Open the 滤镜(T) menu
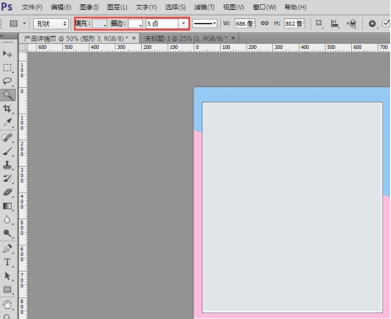This screenshot has width=391, height=319. 204,7
